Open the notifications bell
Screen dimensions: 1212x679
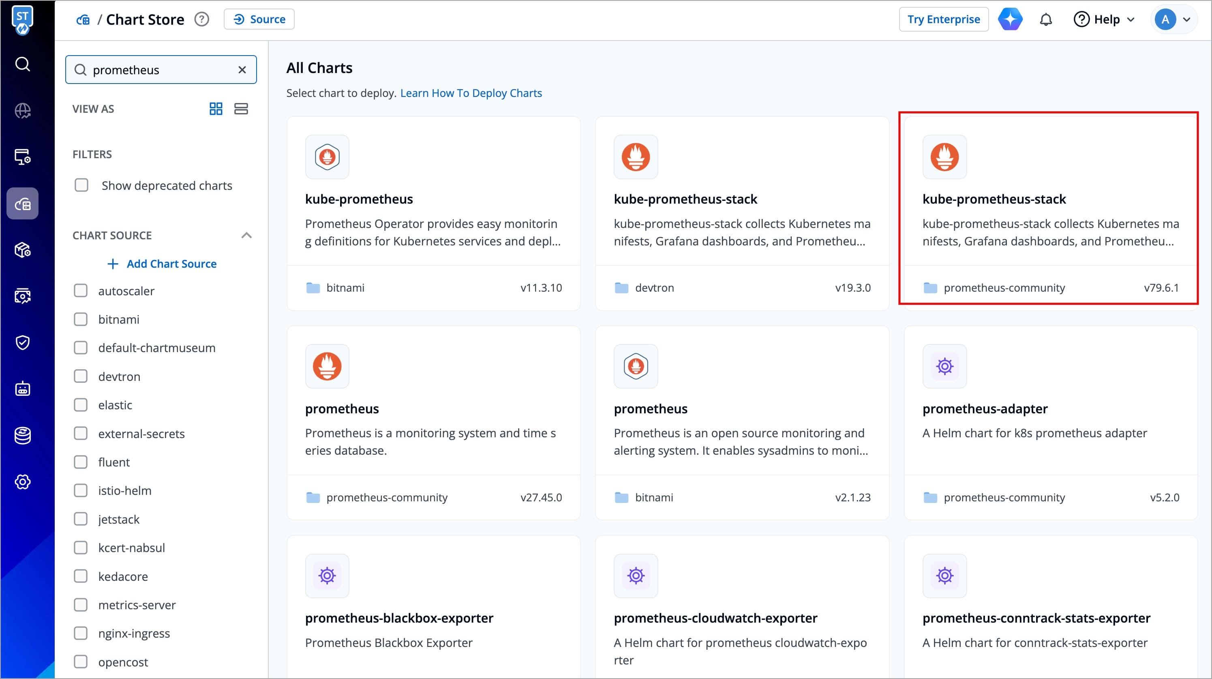coord(1045,19)
